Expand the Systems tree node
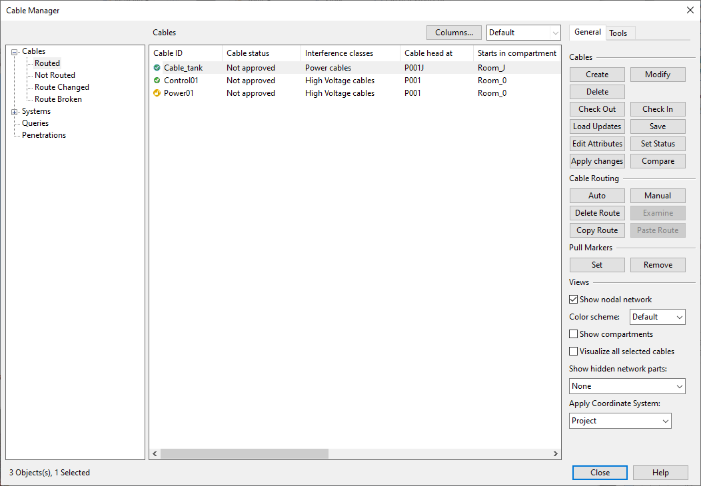 pos(15,112)
